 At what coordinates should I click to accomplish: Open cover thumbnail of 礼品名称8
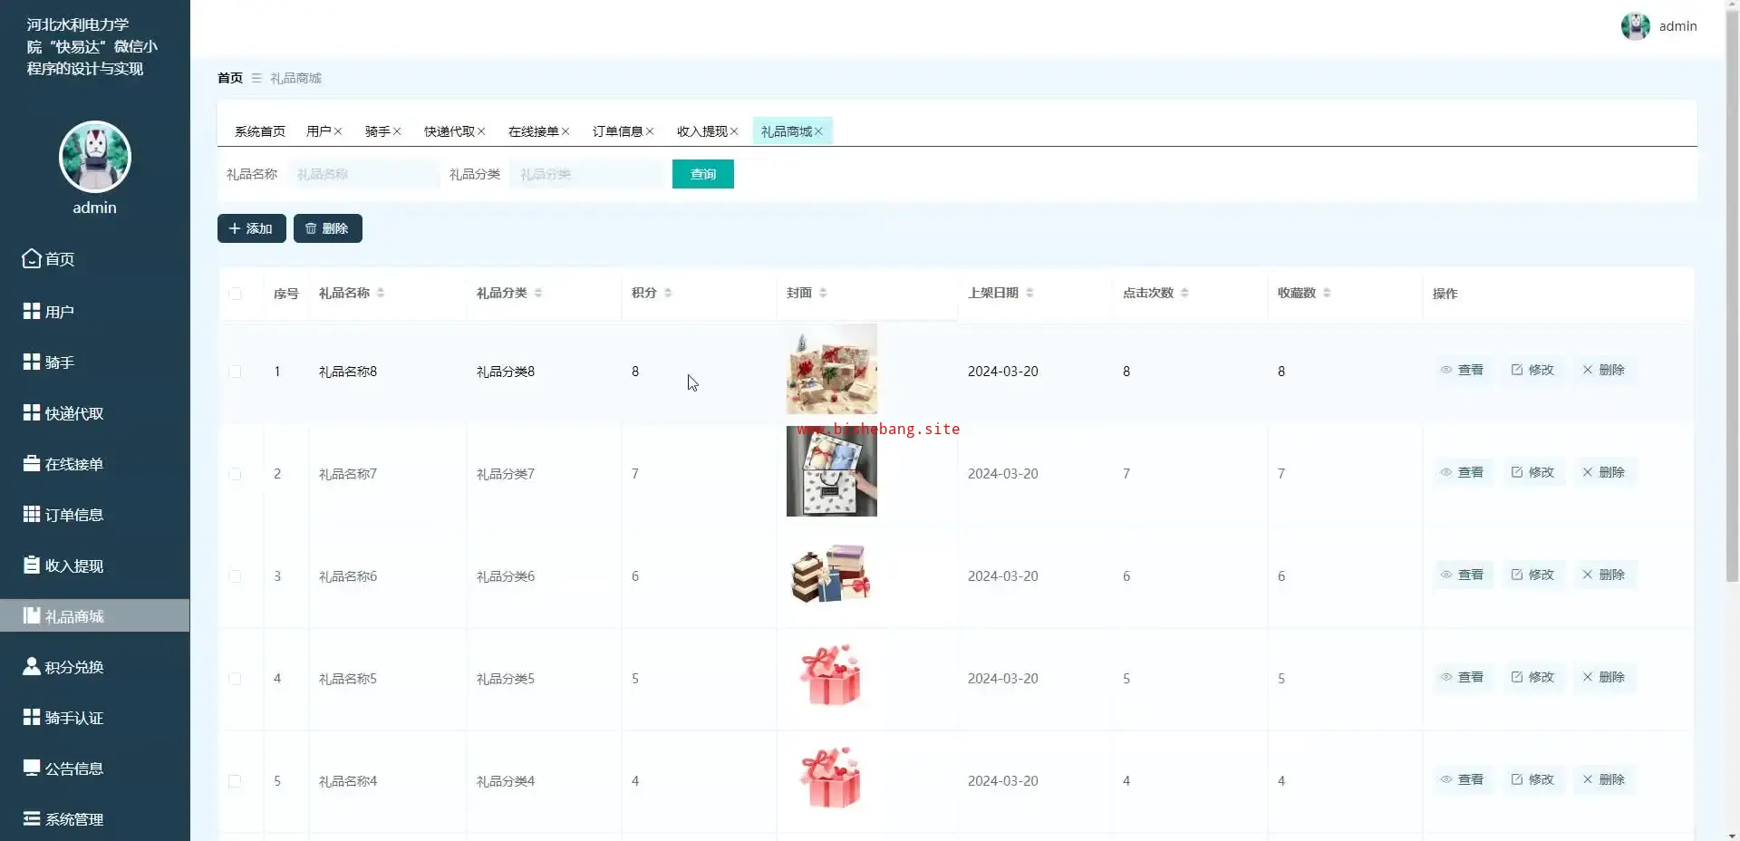(x=832, y=369)
